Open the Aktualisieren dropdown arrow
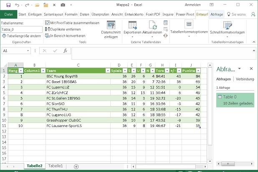 click(152, 37)
